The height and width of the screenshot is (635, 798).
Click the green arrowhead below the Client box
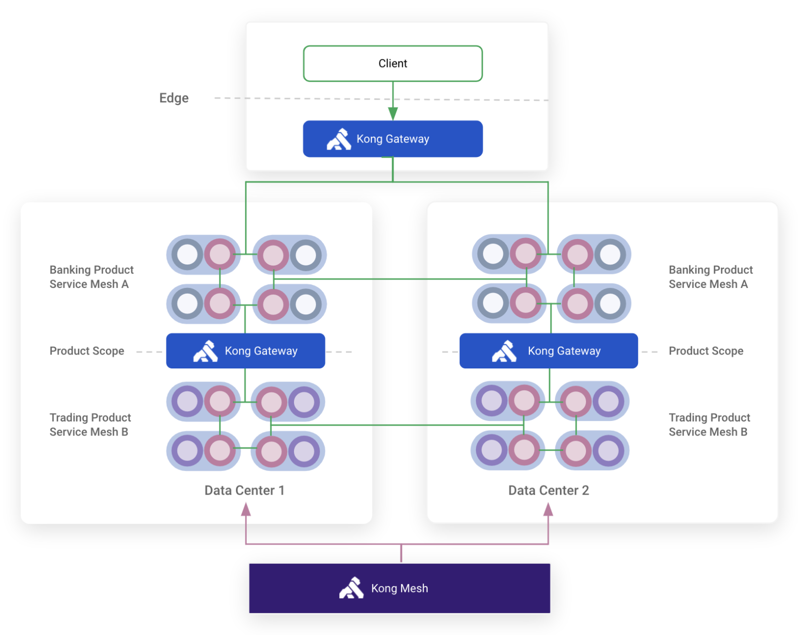click(393, 113)
